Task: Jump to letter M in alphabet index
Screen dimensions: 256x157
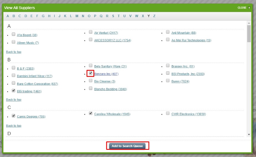Action: 77,16
